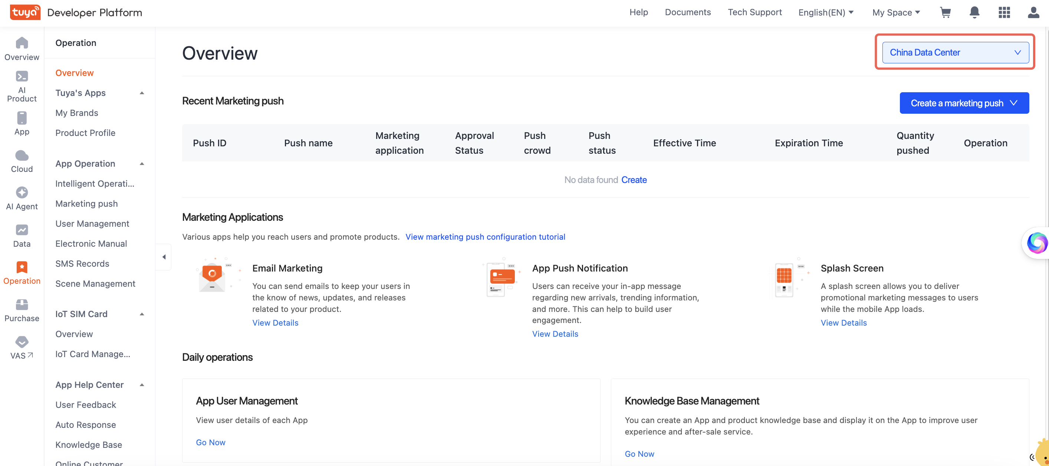Open the notifications bell
This screenshot has height=466, width=1049.
pyautogui.click(x=974, y=12)
